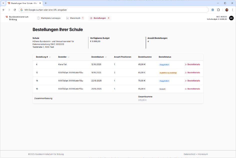Click the SKZ: 900023 header text

(x=221, y=17)
